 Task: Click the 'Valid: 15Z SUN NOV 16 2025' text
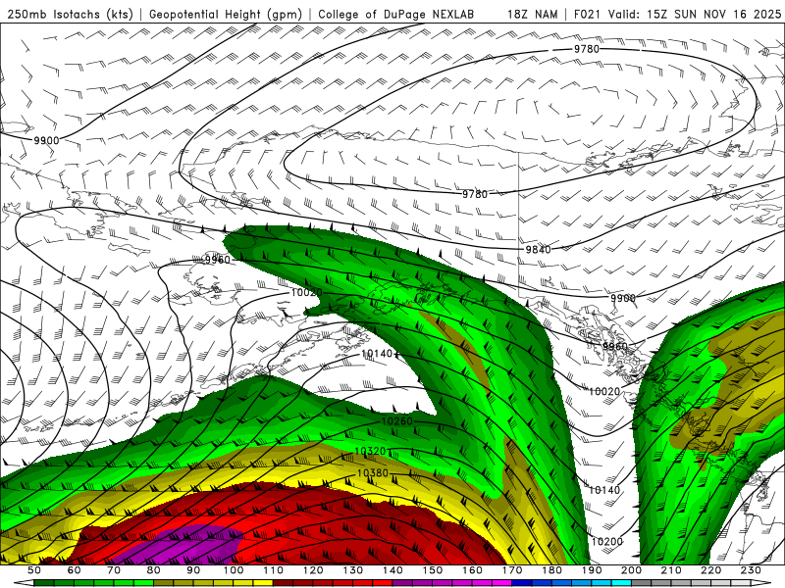695,14
